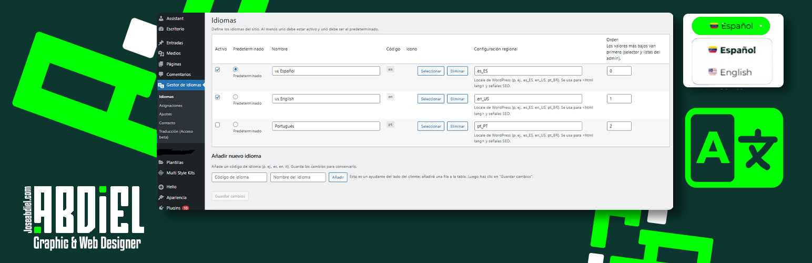812x263 pixels.
Task: Click Seleccionar icon button for Español
Action: [431, 71]
